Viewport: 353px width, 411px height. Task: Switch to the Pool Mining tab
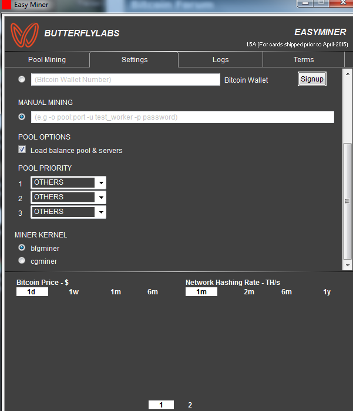[x=47, y=59]
